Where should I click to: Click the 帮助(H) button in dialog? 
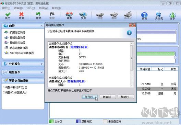coord(126,97)
